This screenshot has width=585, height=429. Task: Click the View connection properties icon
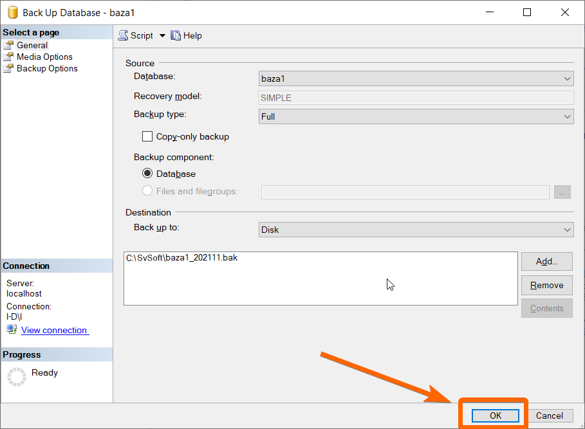point(12,329)
